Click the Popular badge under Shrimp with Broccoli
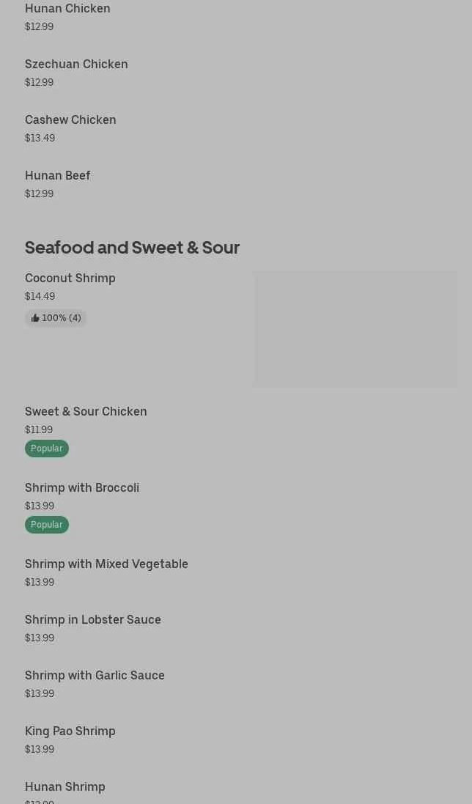Screen dimensions: 472x804 pos(47,525)
